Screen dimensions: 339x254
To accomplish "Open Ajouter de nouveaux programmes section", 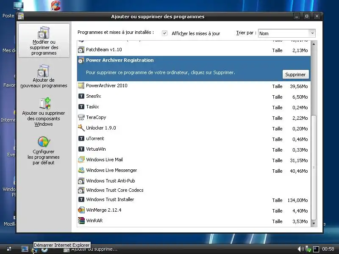I will click(x=44, y=76).
